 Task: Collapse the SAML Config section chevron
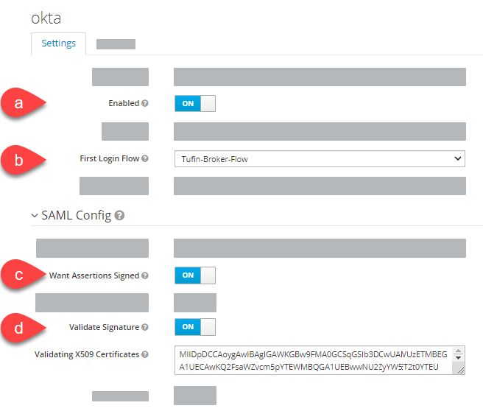35,215
